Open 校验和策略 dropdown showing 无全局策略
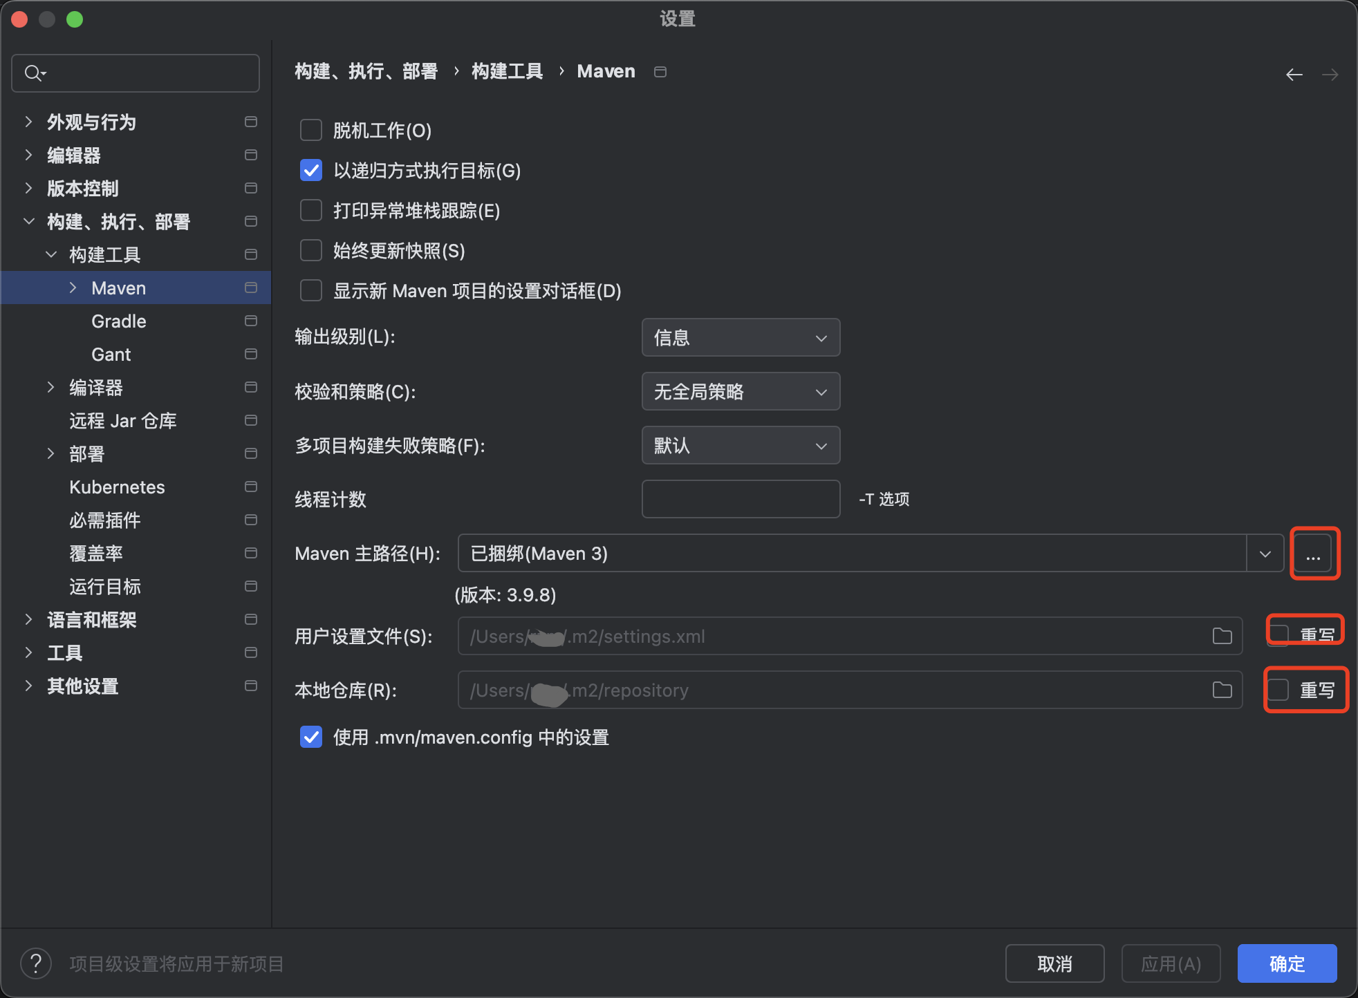This screenshot has height=998, width=1358. (x=741, y=391)
